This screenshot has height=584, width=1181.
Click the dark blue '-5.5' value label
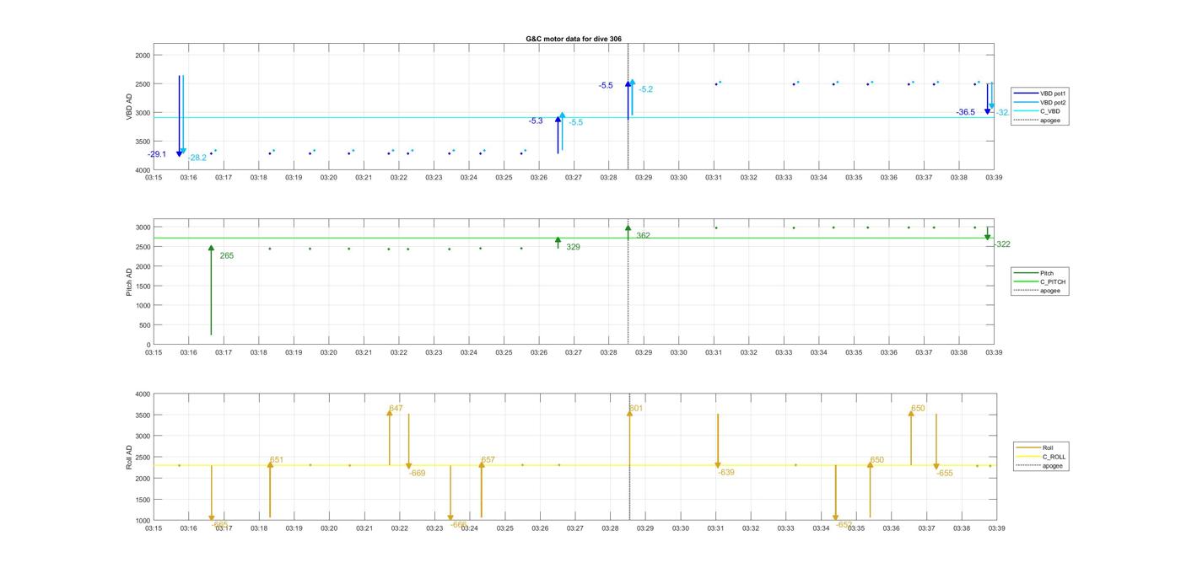pos(606,86)
